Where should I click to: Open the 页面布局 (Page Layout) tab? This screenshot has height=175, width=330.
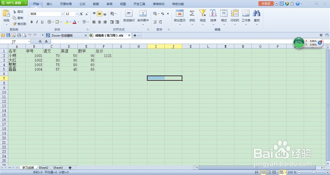(x=66, y=4)
